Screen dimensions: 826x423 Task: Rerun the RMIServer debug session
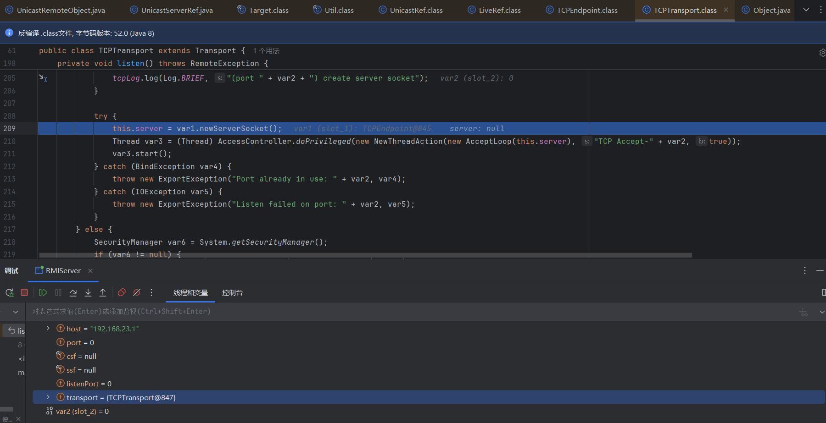[x=9, y=292]
